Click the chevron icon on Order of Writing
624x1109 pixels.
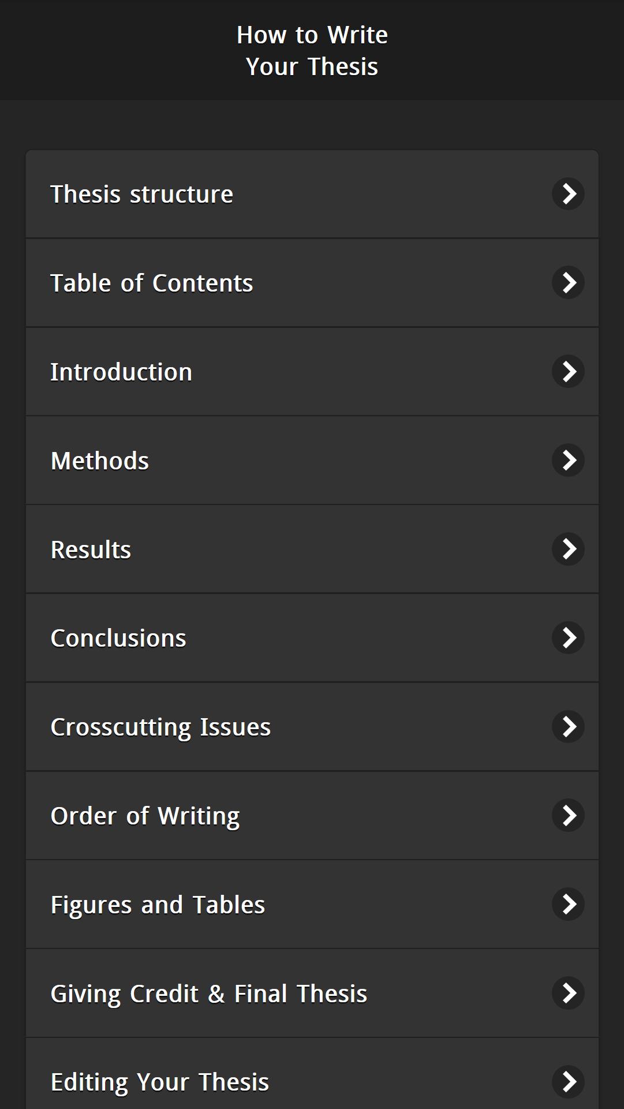point(569,816)
